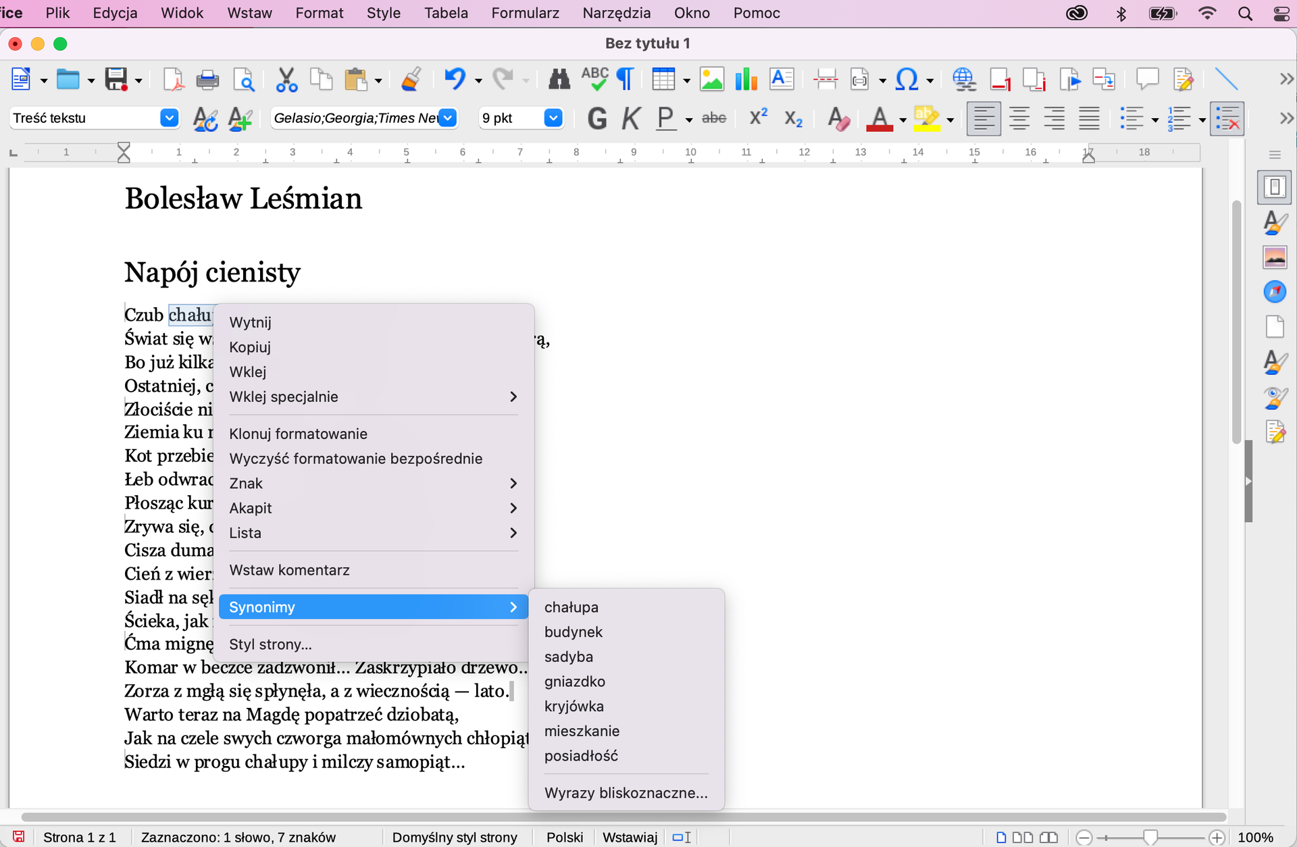Open the sidebar Properties panel icon

(1275, 187)
